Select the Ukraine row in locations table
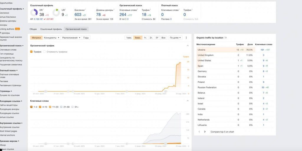302x151 pixels. pyautogui.click(x=235, y=50)
